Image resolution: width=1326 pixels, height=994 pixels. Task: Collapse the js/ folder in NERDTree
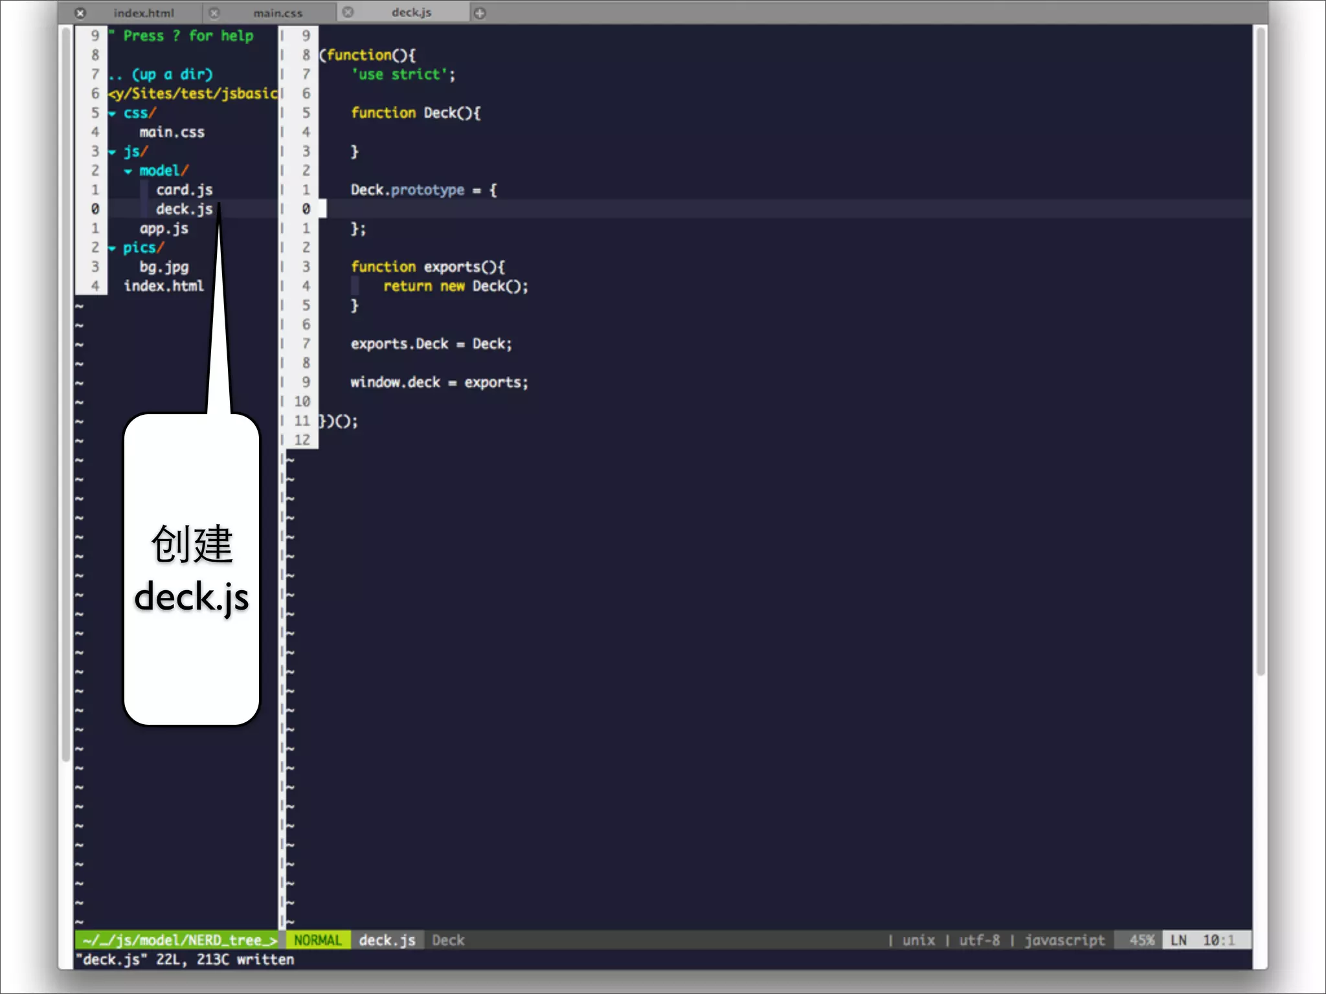[x=113, y=152]
